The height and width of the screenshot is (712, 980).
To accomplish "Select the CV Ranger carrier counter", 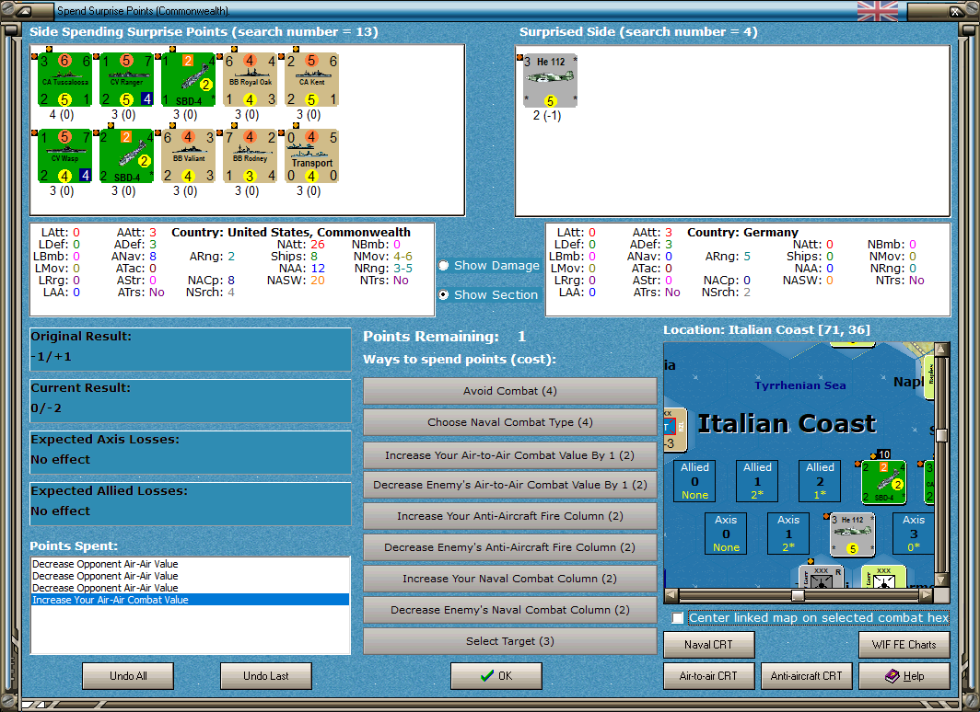I will [x=127, y=80].
